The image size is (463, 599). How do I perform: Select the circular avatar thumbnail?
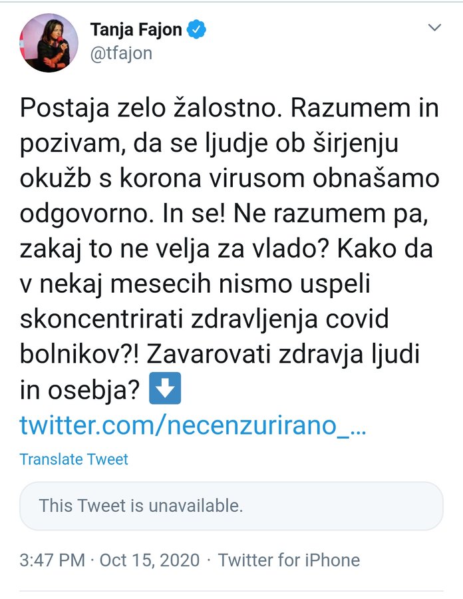pyautogui.click(x=48, y=41)
